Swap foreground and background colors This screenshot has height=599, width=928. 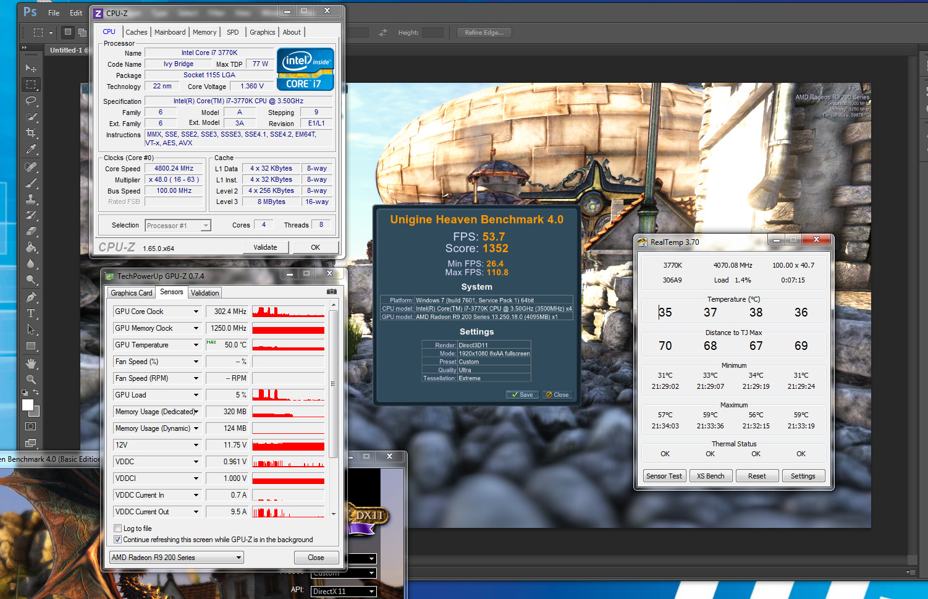(36, 392)
